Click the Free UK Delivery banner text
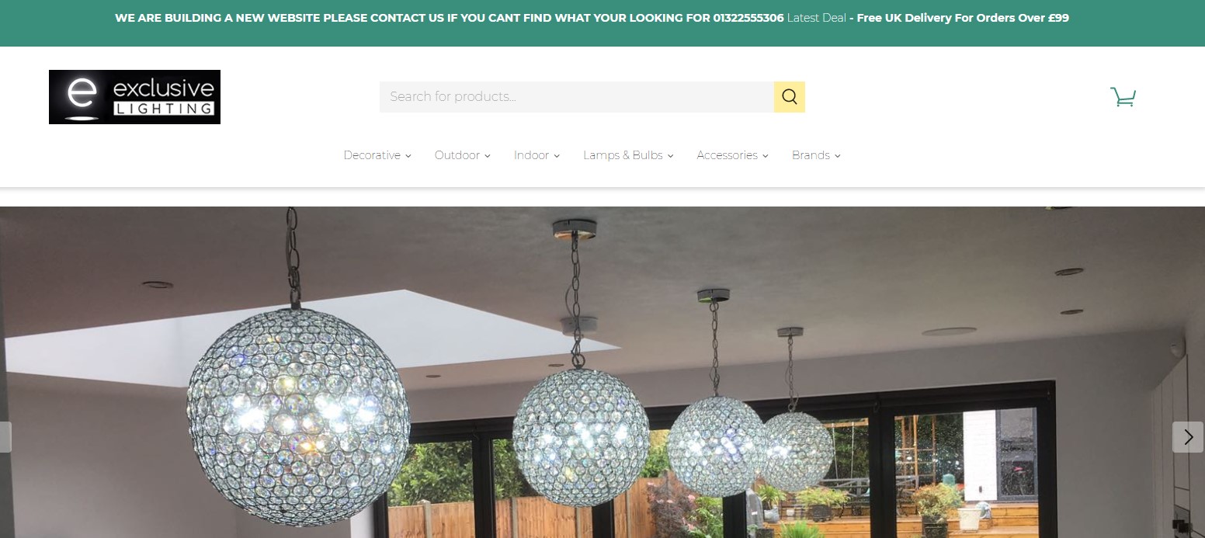The image size is (1205, 538). click(x=963, y=18)
